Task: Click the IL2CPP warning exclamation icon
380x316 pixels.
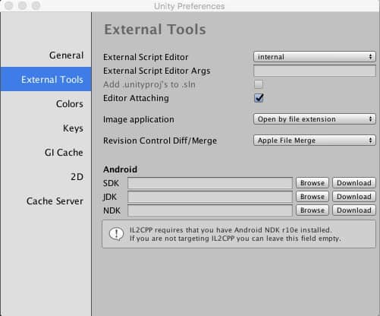Action: [x=116, y=234]
